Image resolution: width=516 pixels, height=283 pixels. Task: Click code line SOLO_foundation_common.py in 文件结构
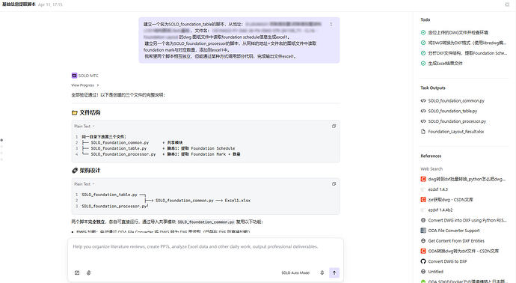click(120, 143)
